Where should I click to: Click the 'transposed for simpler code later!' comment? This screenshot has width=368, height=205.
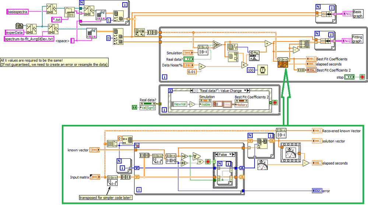pos(106,198)
